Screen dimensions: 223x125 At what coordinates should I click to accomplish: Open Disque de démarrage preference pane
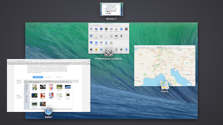116,50
